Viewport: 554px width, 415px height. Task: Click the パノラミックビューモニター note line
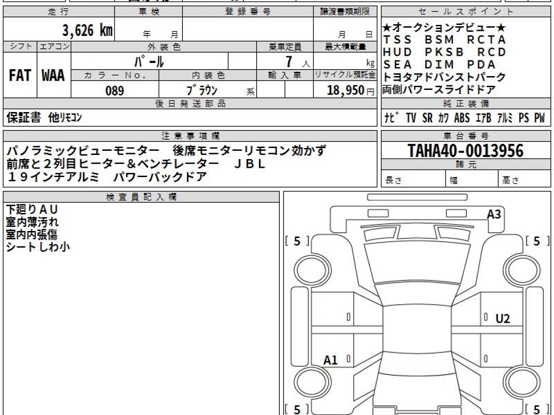pyautogui.click(x=166, y=150)
